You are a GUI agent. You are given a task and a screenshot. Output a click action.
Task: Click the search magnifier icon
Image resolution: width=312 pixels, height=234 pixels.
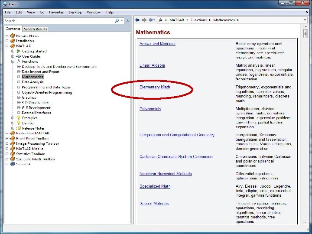pos(117,21)
